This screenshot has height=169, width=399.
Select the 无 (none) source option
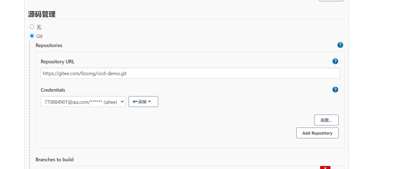(32, 27)
